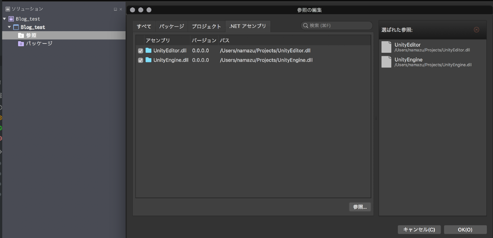493x238 pixels.
Task: Click the file icon for selected UnityEngine reference
Action: pyautogui.click(x=386, y=62)
